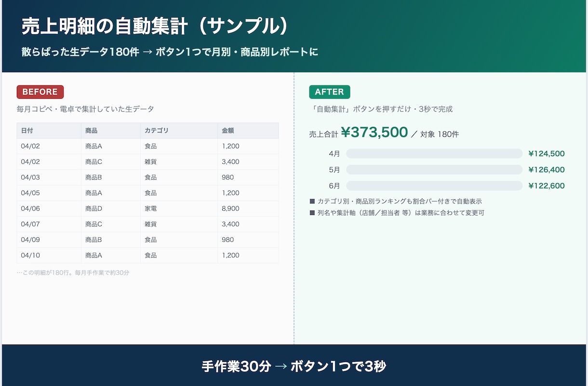588x386 pixels.
Task: Click the 「自動集計」ボタンを押すだけ caption
Action: [x=381, y=109]
